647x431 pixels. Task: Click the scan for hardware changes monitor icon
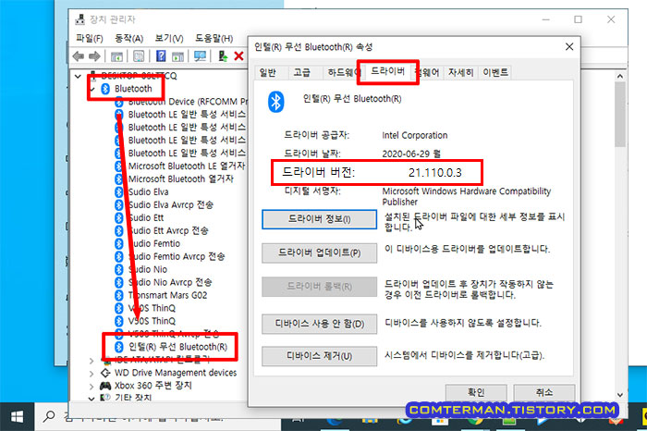pyautogui.click(x=201, y=56)
